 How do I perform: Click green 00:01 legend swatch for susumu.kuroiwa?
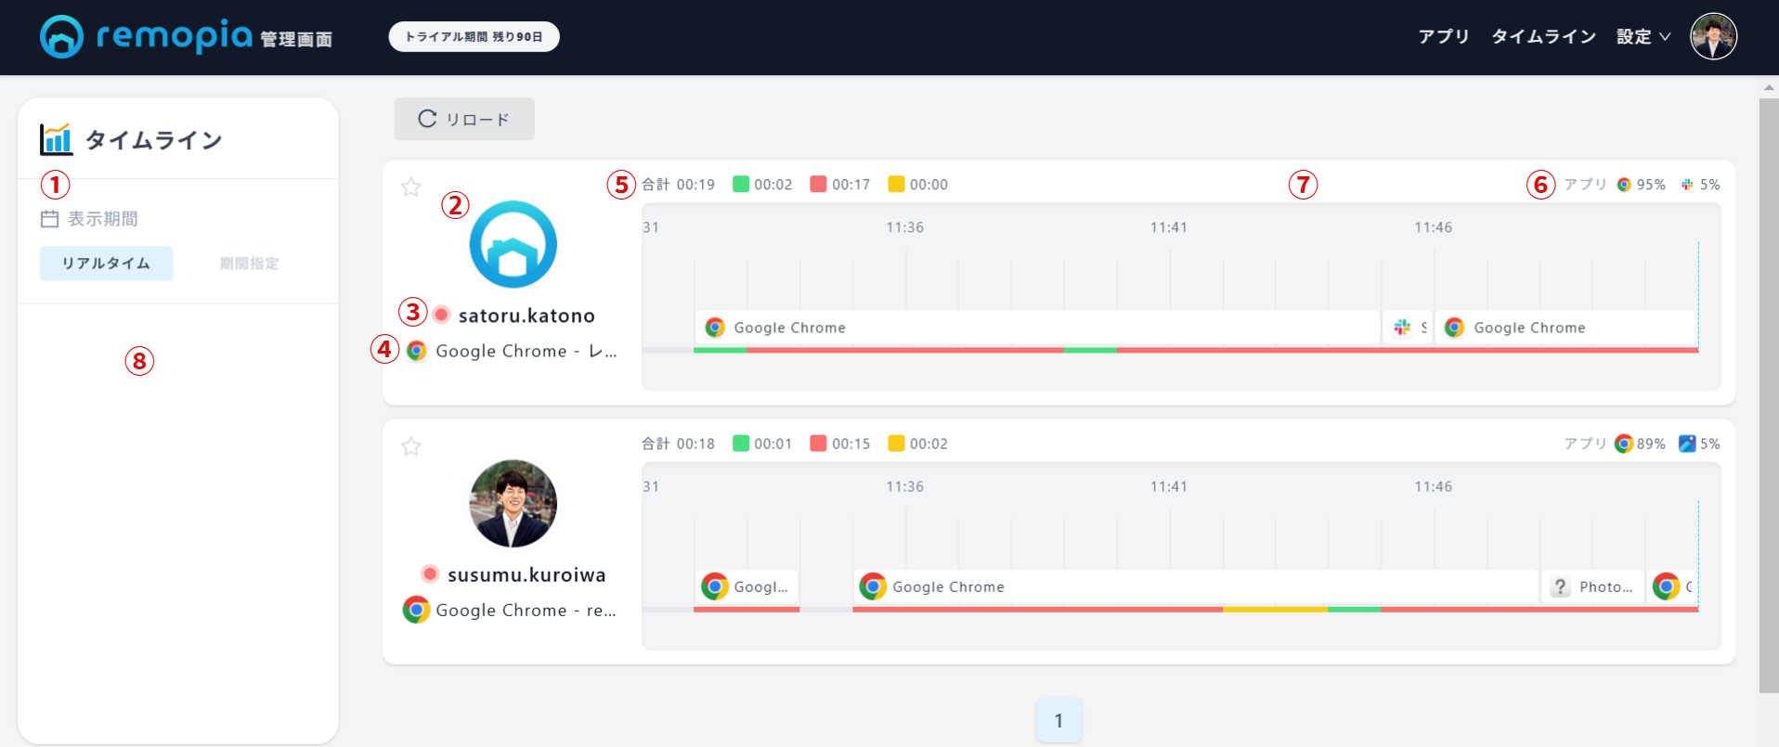coord(741,443)
